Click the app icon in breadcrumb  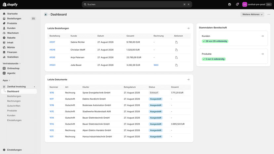pyautogui.click(x=46, y=14)
